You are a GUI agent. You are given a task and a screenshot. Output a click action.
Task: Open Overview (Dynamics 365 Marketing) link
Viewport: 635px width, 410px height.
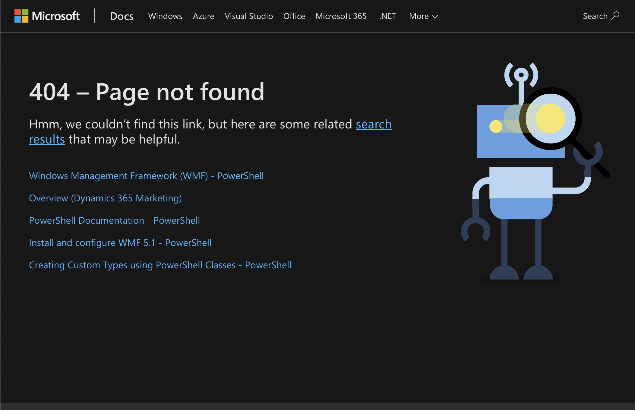[x=105, y=198]
